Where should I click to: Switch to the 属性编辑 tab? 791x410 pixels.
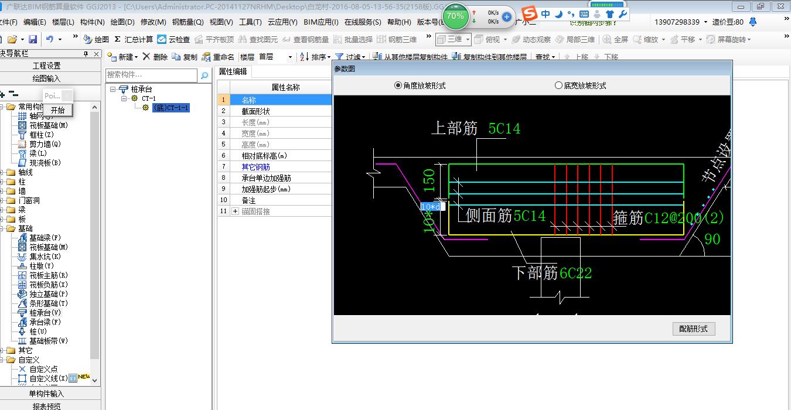coord(233,71)
